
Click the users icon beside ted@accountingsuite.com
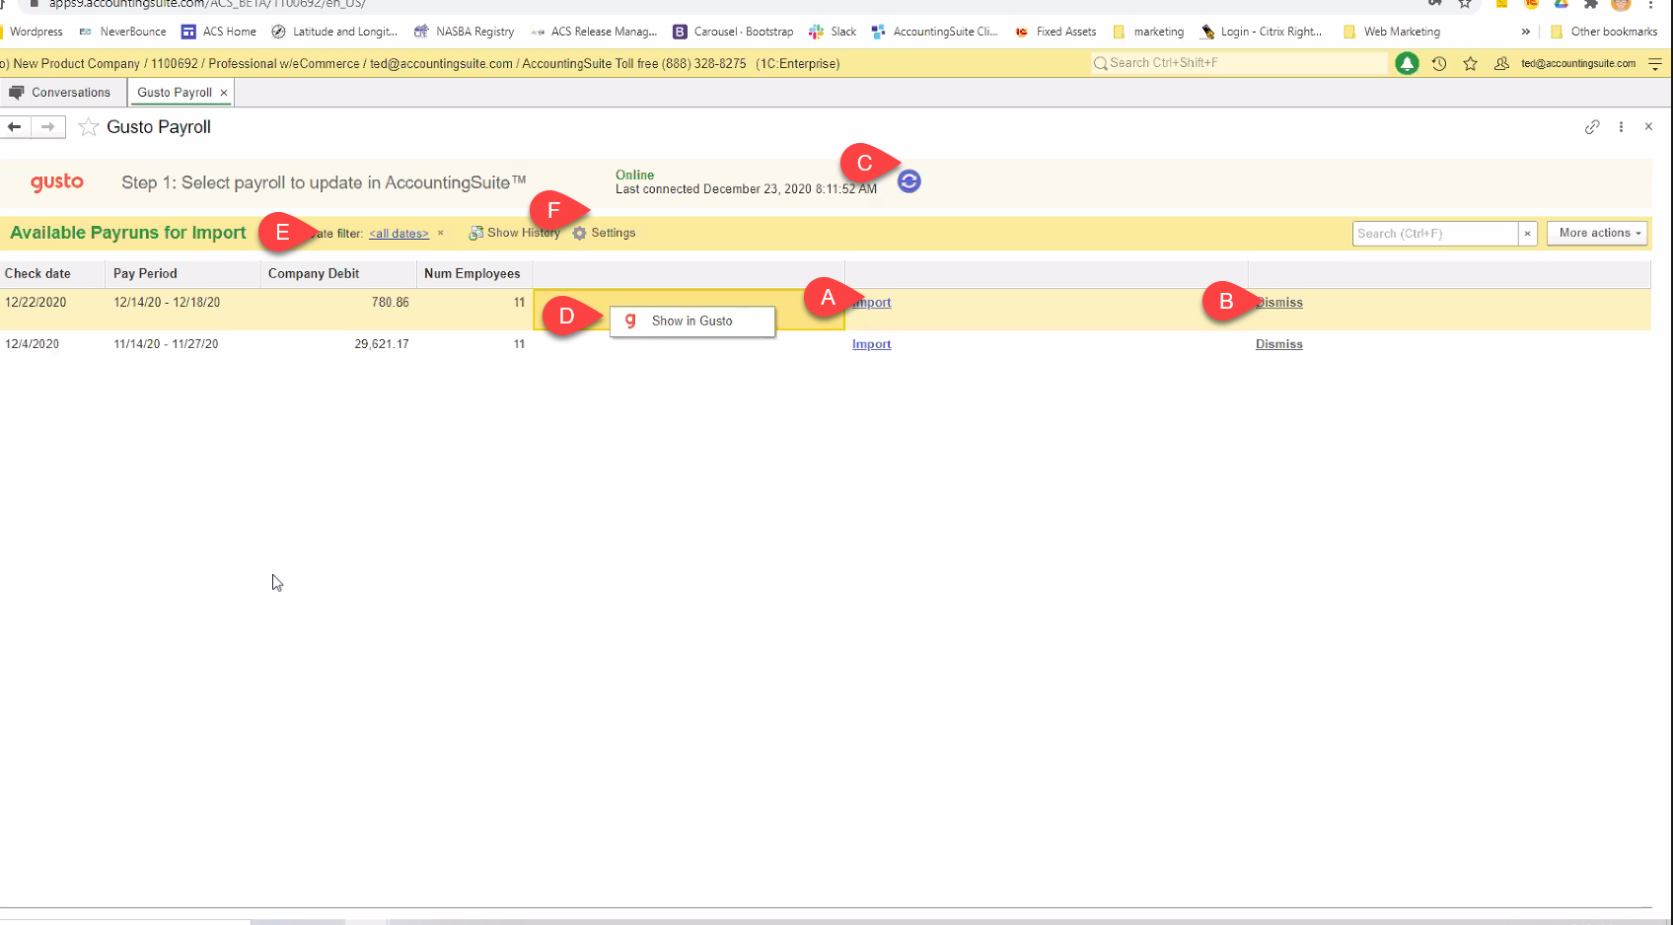1501,63
